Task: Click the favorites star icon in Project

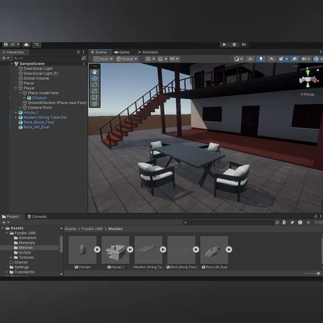Action: pyautogui.click(x=308, y=223)
